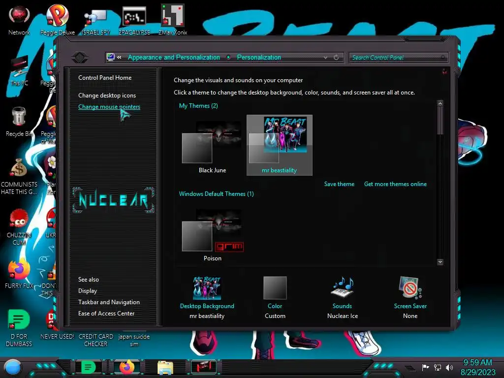Viewport: 504px width, 378px height.
Task: Click the refresh button in address bar
Action: click(x=336, y=57)
